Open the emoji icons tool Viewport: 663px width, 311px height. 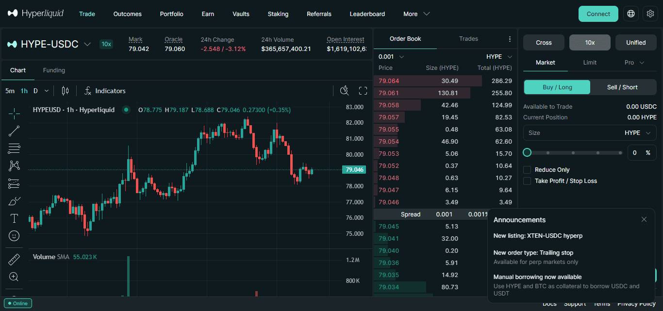14,236
